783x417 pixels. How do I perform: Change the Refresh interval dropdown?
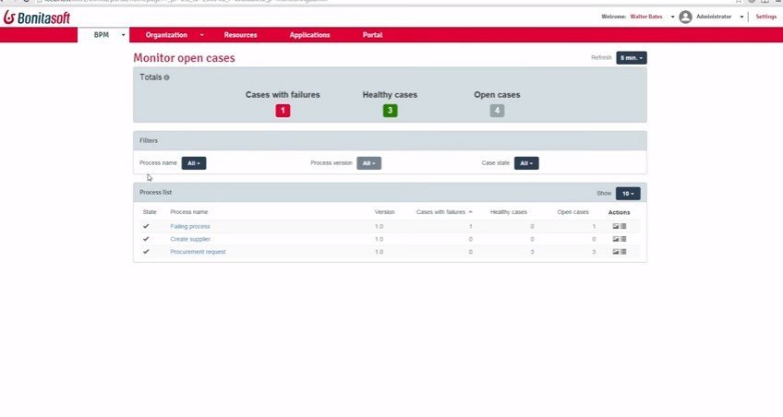pyautogui.click(x=631, y=57)
